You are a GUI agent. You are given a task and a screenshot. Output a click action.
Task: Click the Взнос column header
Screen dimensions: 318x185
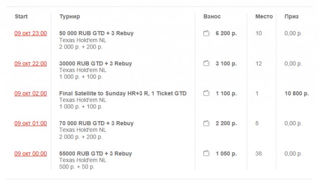[x=212, y=17]
